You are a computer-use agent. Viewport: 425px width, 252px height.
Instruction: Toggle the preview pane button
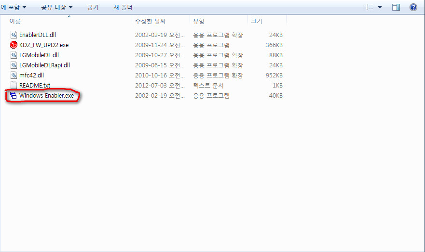(396, 7)
